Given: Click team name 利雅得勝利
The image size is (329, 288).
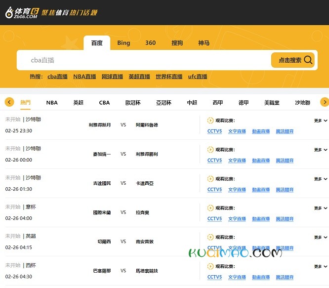Looking at the screenshot, I should 147,154.
